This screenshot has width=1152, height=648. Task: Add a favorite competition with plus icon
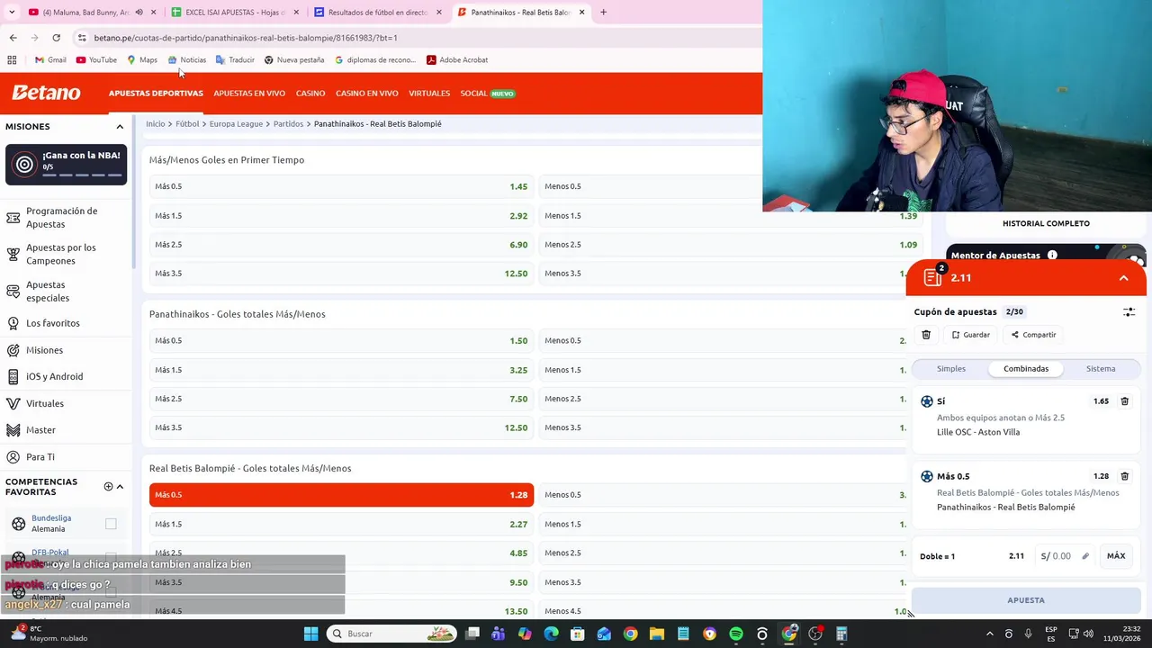coord(108,487)
